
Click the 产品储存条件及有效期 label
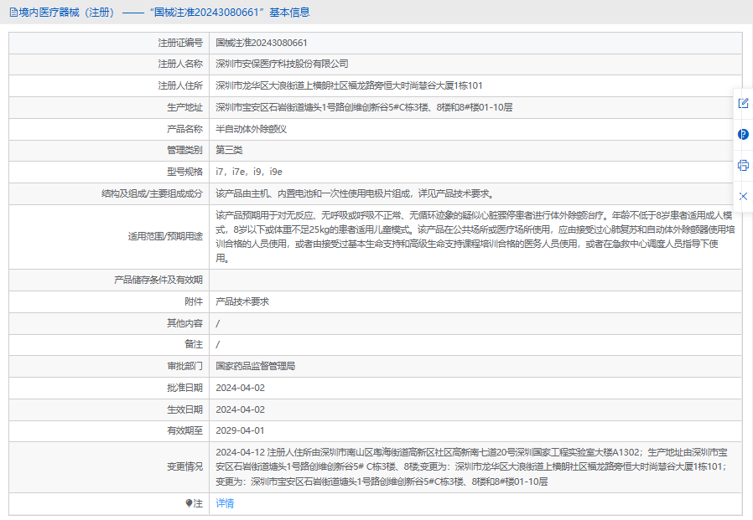[158, 280]
